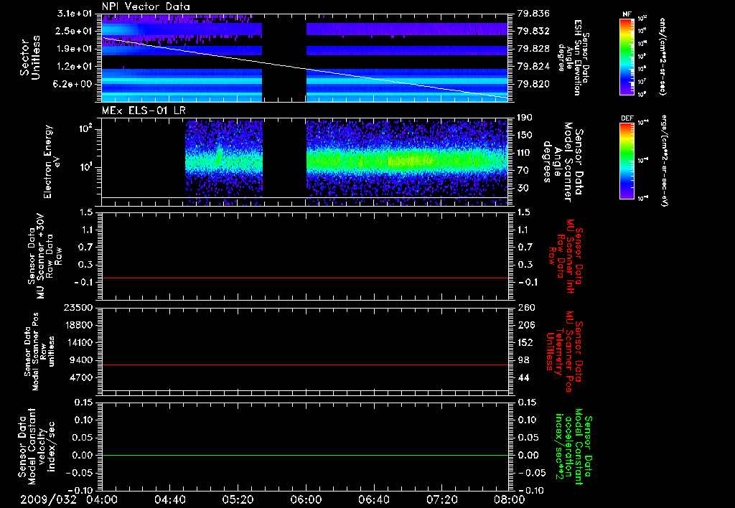
Task: Click the 'Model Scanner Pos Raw' axis label
Action: pos(39,351)
